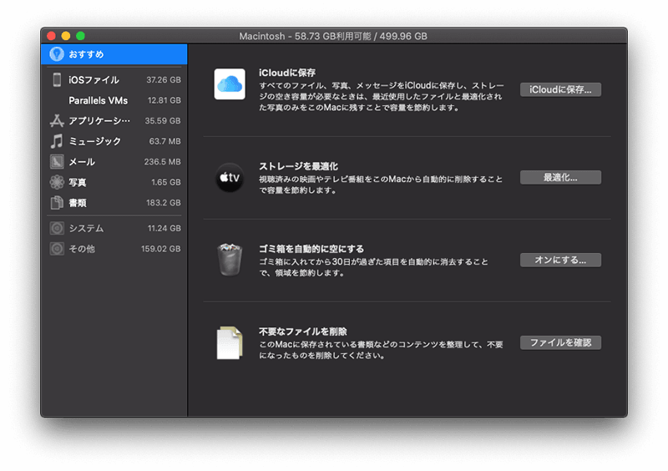This screenshot has height=471, width=668.
Task: Click the アプリケーション App Store icon
Action: 57,120
